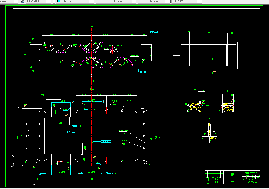
Task: Open the dimension style dropdown arrow
Action: 16,1
